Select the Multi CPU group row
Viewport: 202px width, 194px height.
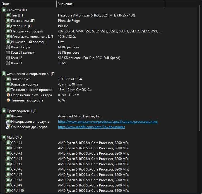click(x=14, y=137)
